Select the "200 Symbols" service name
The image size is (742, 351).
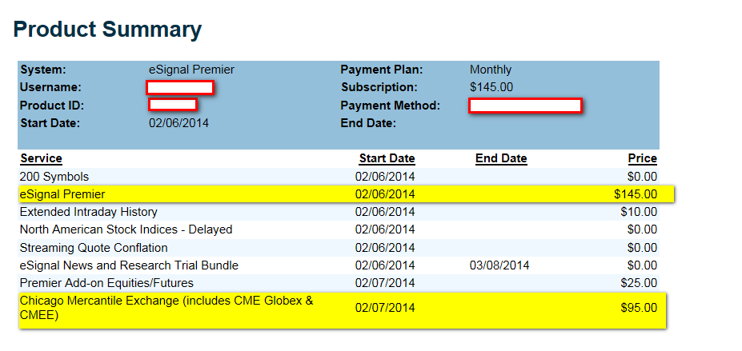tap(54, 177)
